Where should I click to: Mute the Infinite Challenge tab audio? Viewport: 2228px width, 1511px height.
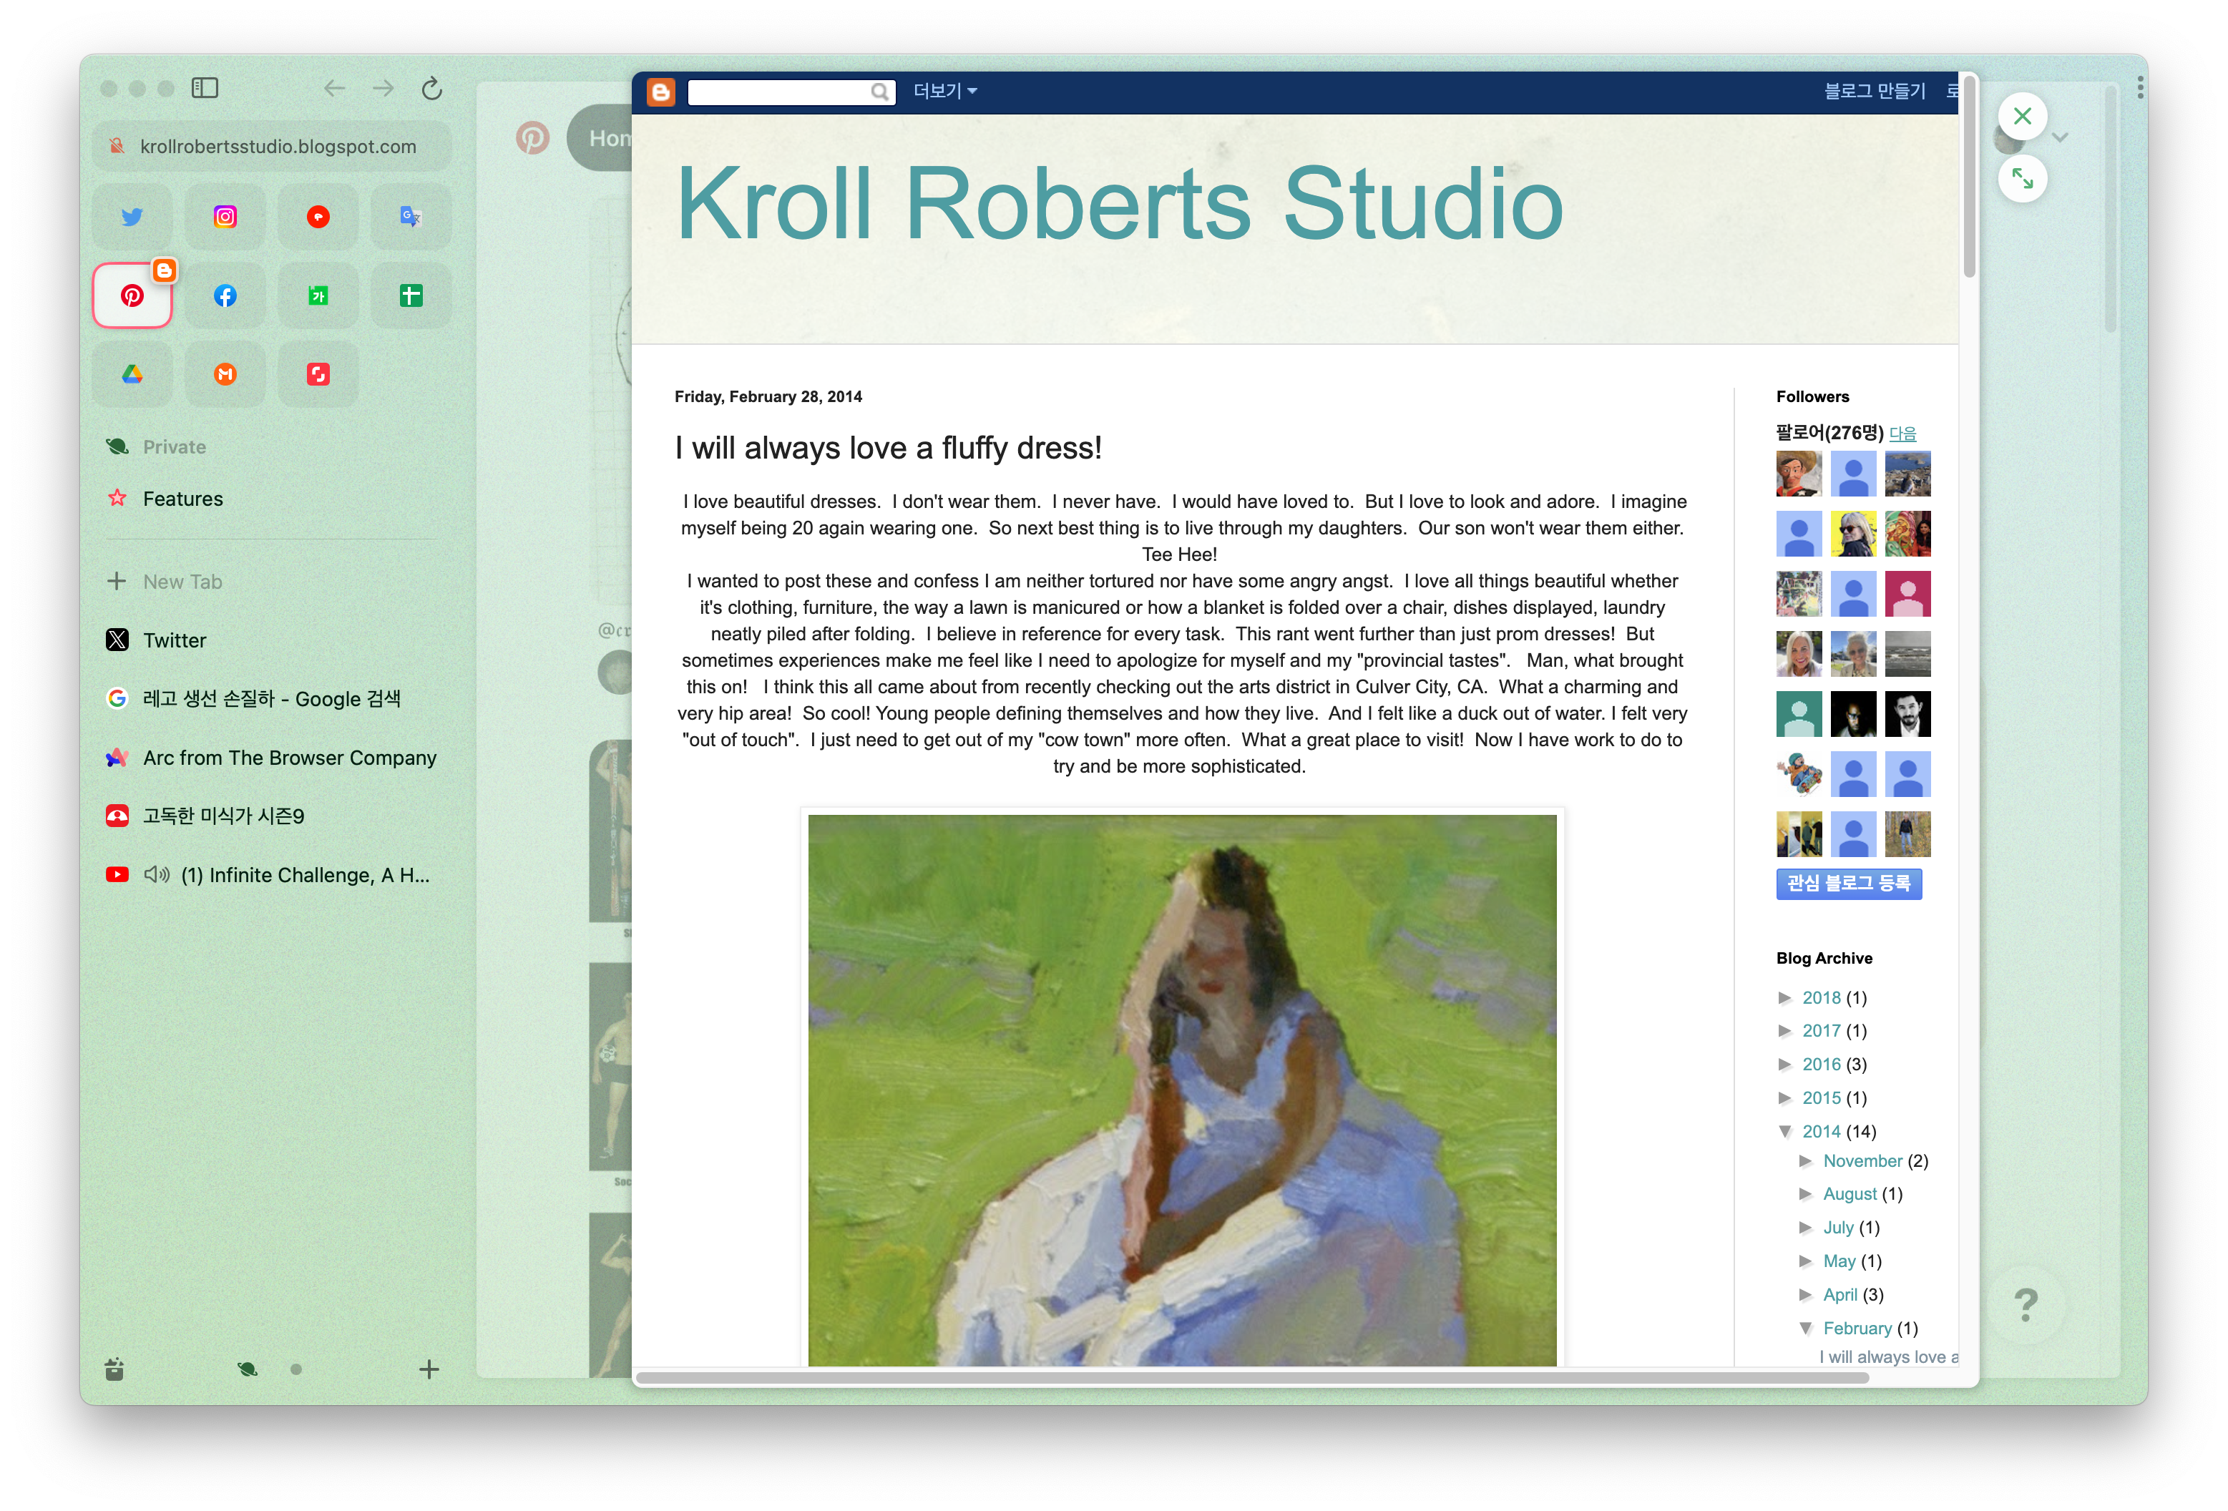coord(157,874)
